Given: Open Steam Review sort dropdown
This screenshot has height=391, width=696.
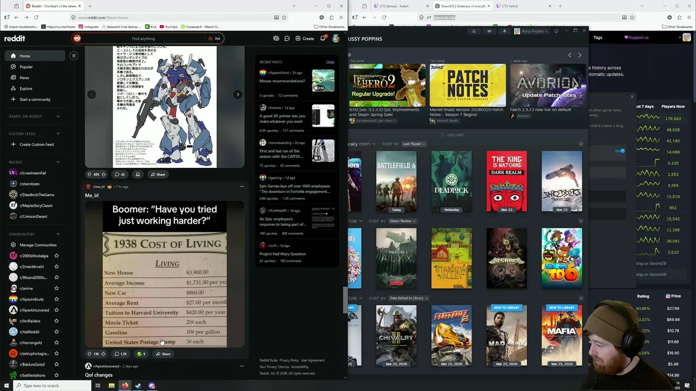Looking at the screenshot, I should pos(402,221).
